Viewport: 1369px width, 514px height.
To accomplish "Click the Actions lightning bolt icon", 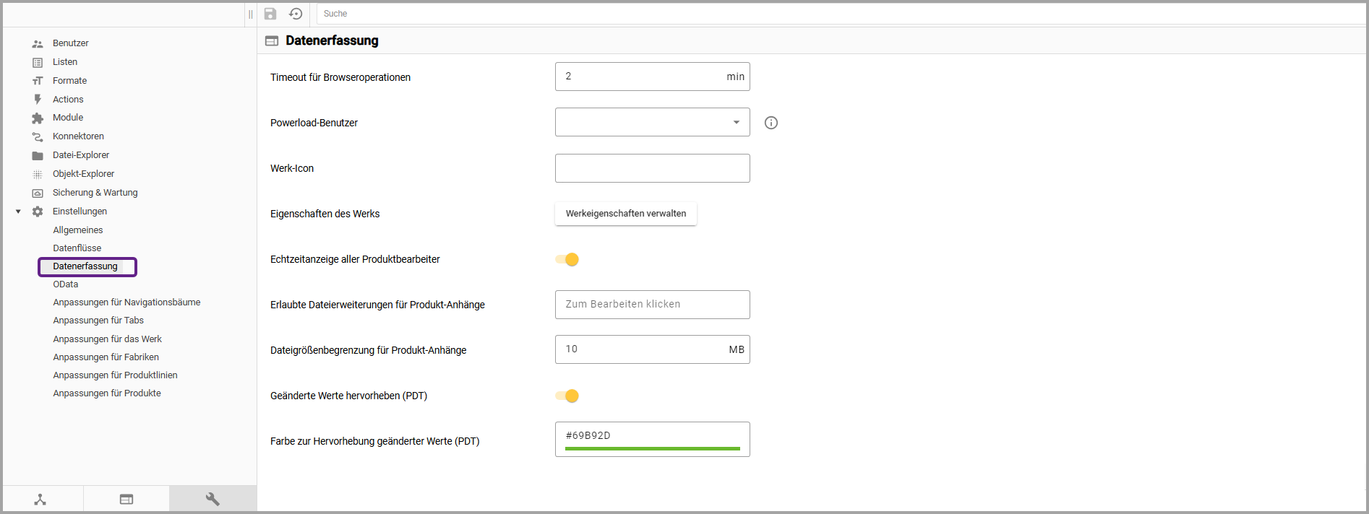I will (x=38, y=100).
